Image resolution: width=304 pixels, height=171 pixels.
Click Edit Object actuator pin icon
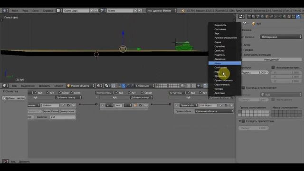[221, 105]
